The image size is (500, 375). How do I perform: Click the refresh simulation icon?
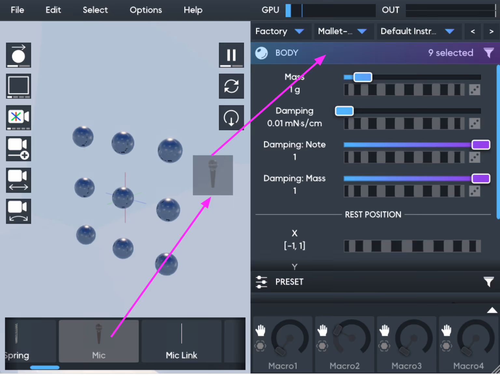tap(231, 86)
